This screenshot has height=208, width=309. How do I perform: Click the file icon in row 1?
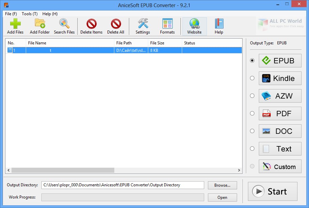10,50
